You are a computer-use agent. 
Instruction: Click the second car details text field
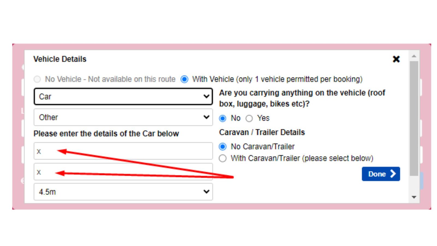(123, 172)
